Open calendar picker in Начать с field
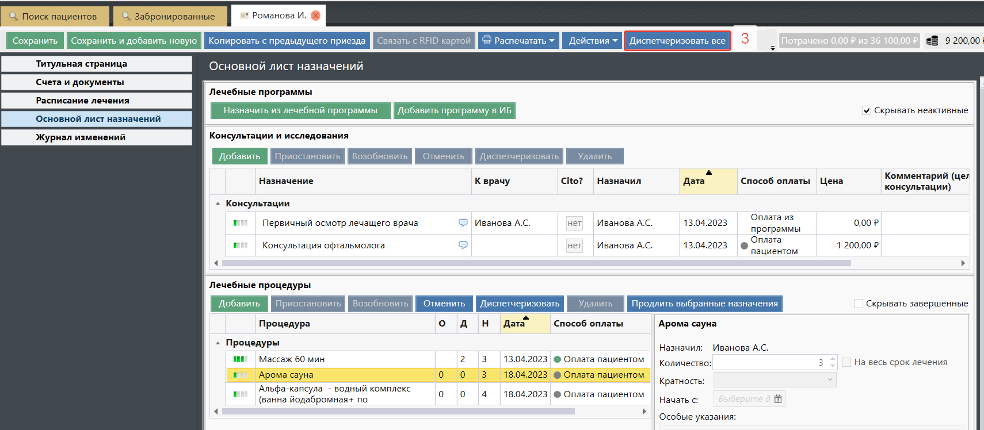This screenshot has height=430, width=984. 778,399
